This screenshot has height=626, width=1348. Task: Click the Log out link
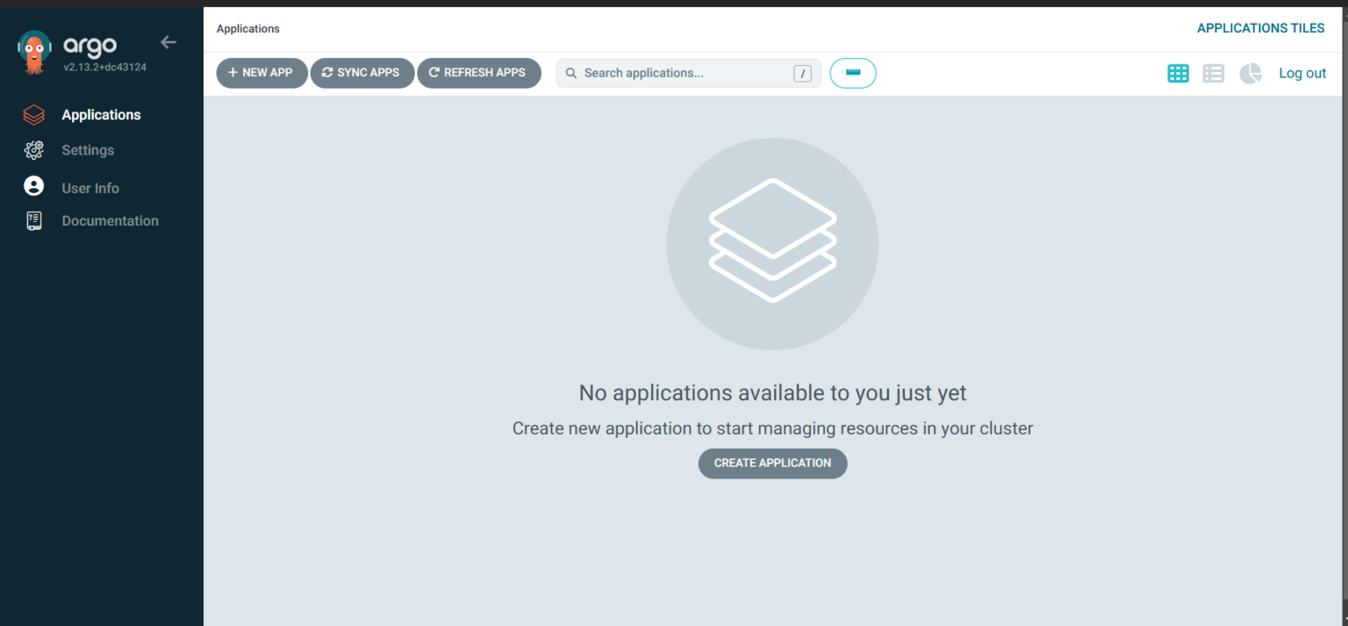1302,73
